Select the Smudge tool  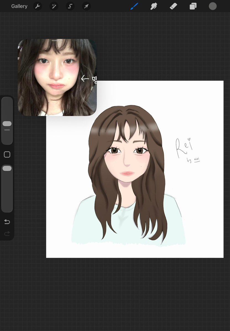click(154, 6)
